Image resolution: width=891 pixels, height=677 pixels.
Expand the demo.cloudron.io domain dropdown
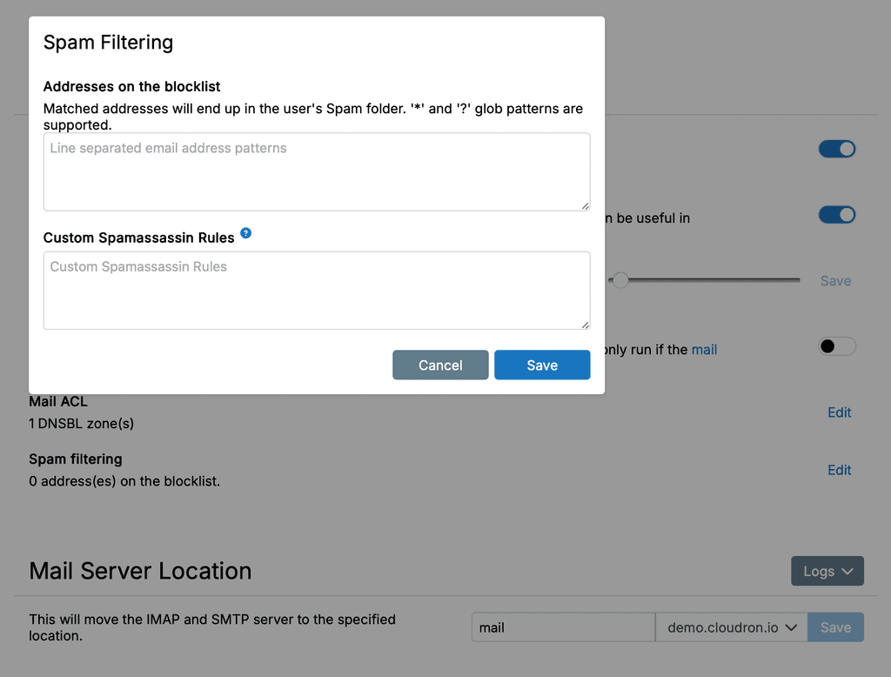tap(731, 627)
